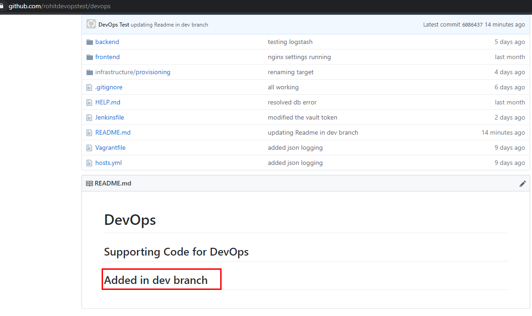This screenshot has width=532, height=316.
Task: Click the README.md title in readme header
Action: tap(113, 183)
